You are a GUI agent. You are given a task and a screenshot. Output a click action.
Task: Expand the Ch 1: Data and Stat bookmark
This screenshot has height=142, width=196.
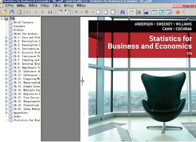click(x=6, y=38)
